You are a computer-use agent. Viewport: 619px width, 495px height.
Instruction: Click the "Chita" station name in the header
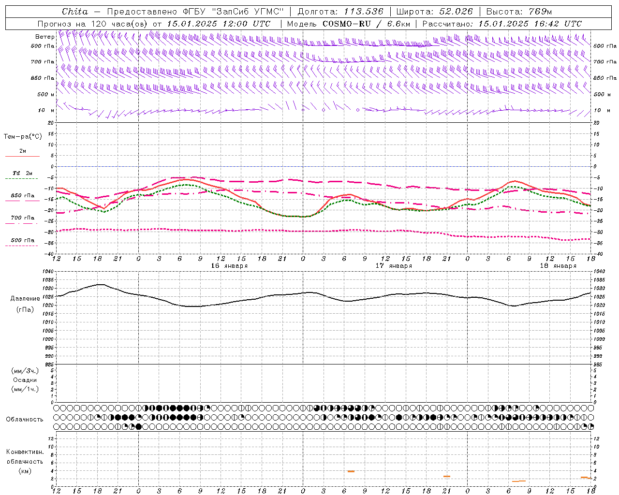coord(75,12)
